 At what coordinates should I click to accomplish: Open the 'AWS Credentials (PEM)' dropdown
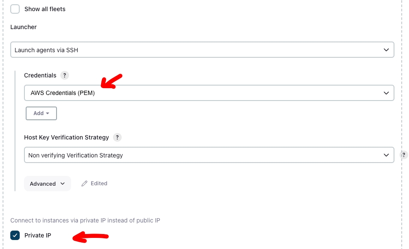coord(209,92)
